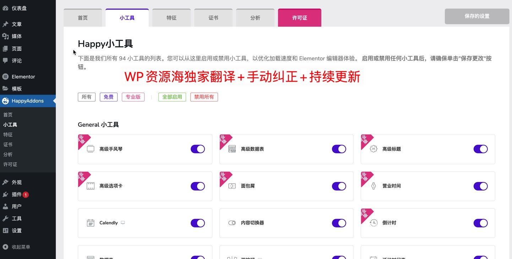Click the monitor demo icon beside Calendly
512x259 pixels.
tap(123, 223)
